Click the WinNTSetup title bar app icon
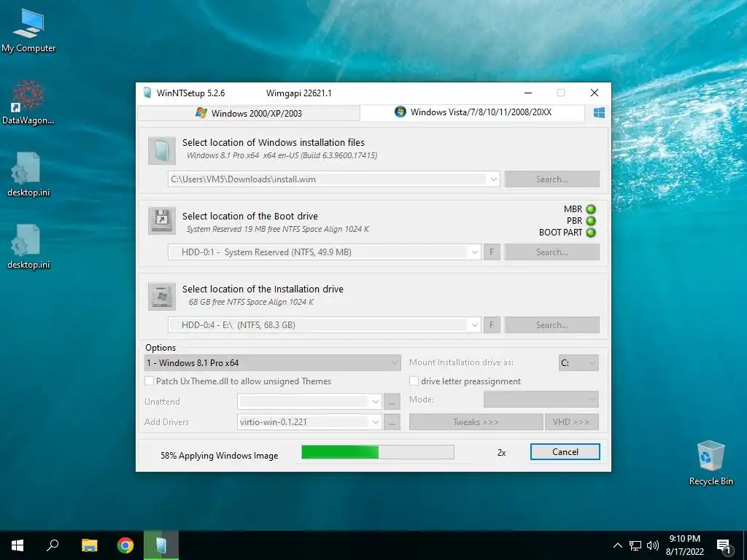Image resolution: width=747 pixels, height=560 pixels. 147,93
